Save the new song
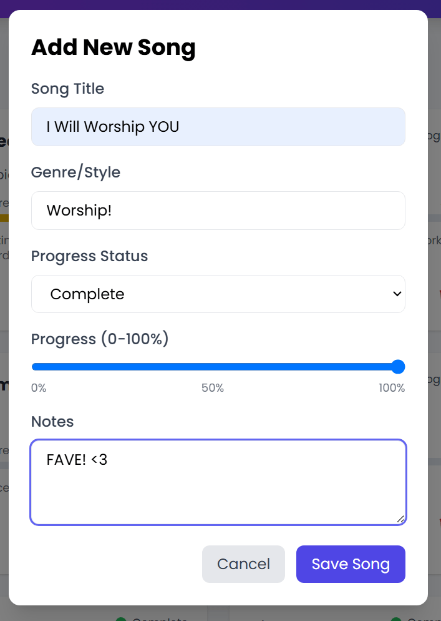 351,564
